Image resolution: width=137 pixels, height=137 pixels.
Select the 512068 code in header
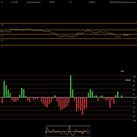(92, 2)
